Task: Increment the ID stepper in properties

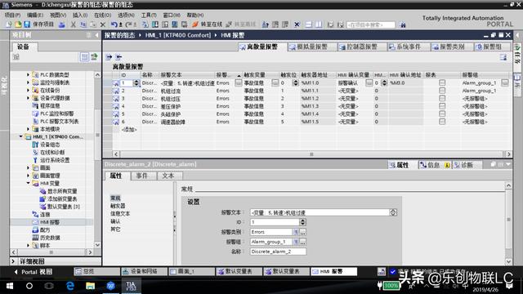Action: click(302, 220)
